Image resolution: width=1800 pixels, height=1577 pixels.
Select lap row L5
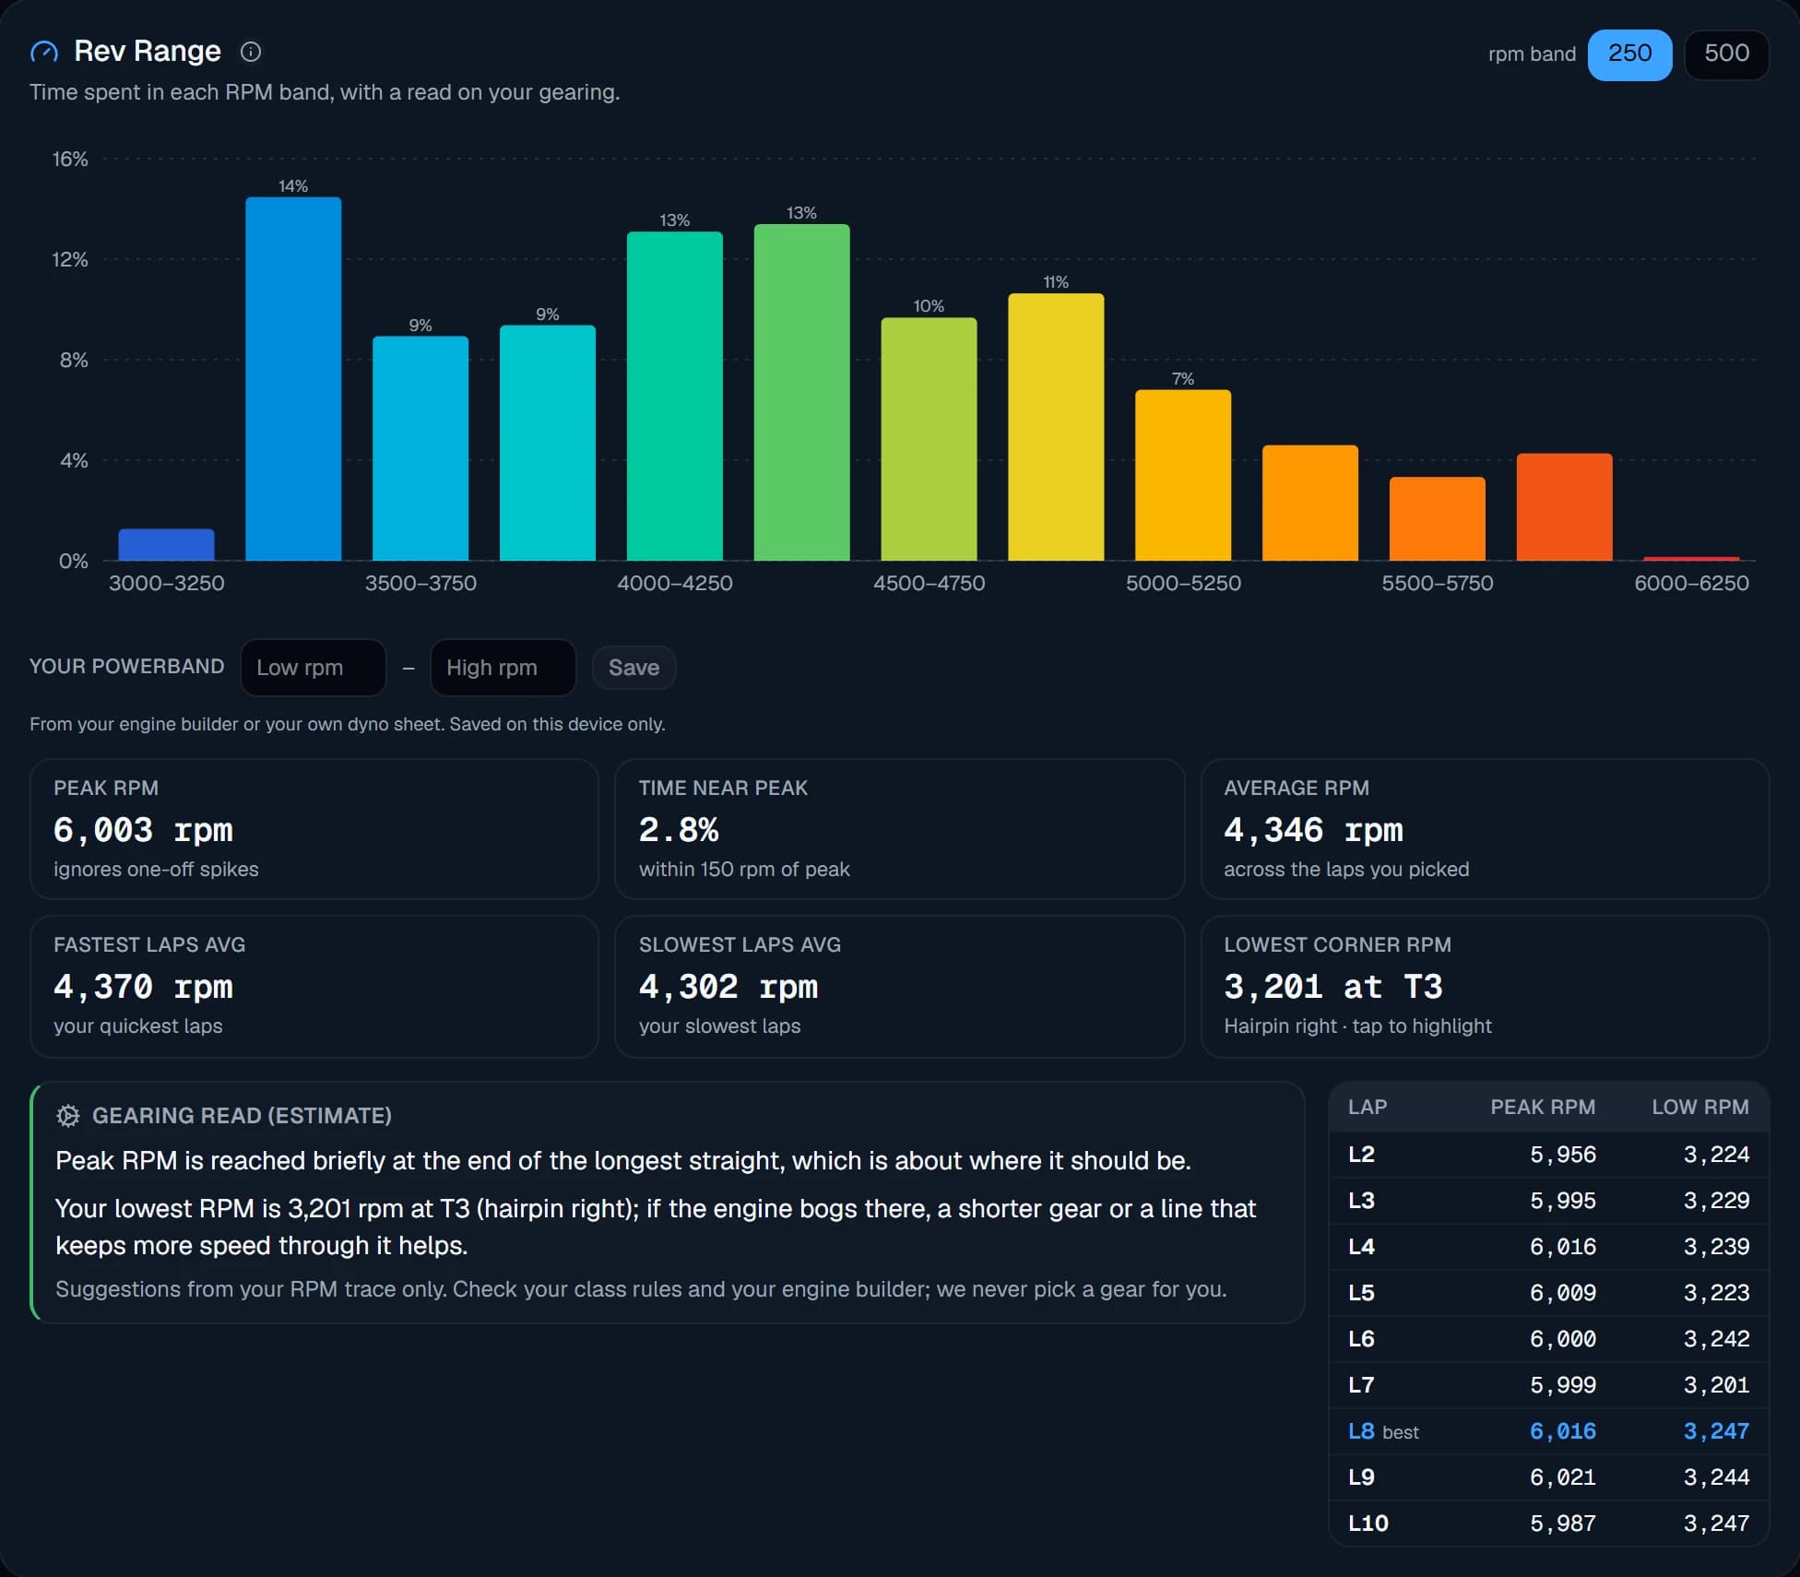click(x=1548, y=1293)
